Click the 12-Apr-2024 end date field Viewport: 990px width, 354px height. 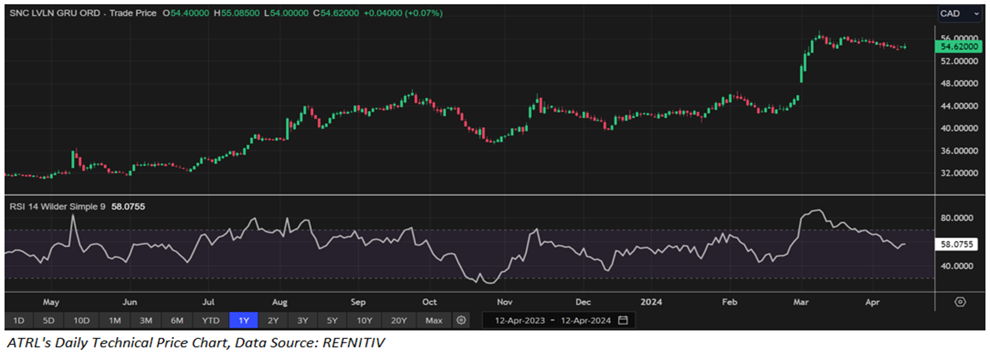[585, 320]
